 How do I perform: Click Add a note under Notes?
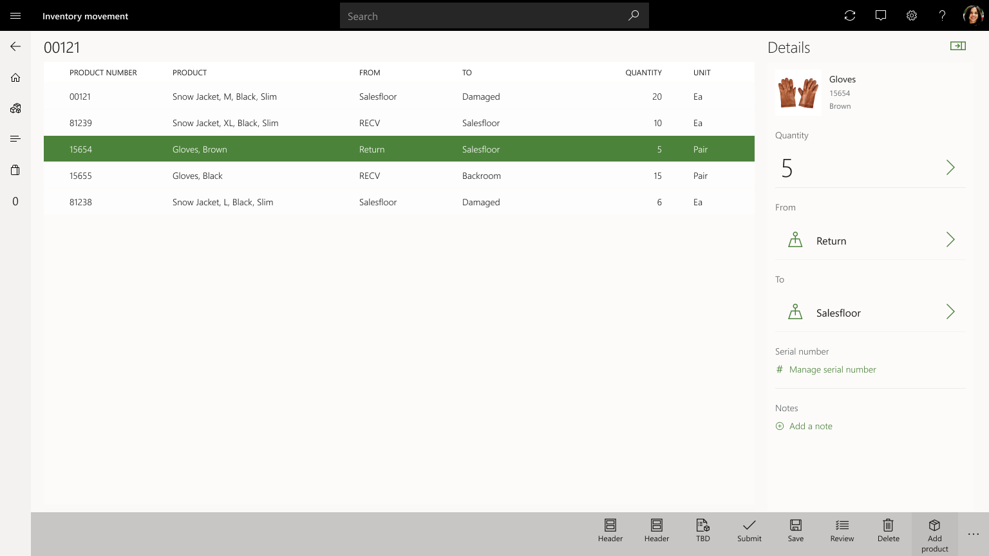point(810,426)
